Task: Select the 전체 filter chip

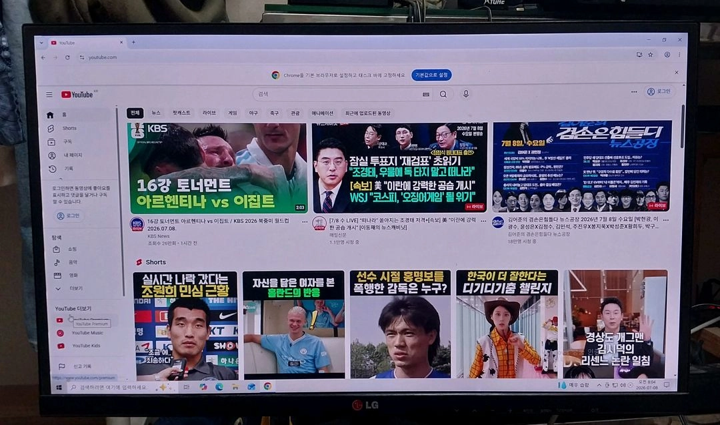Action: (135, 113)
